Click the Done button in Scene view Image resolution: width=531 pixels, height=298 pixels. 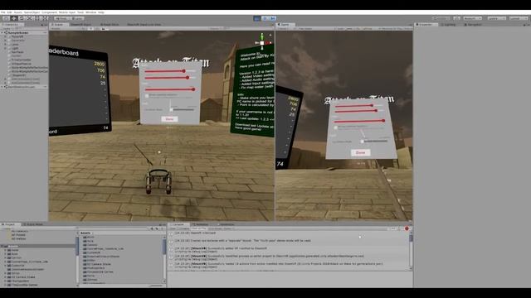coord(169,119)
